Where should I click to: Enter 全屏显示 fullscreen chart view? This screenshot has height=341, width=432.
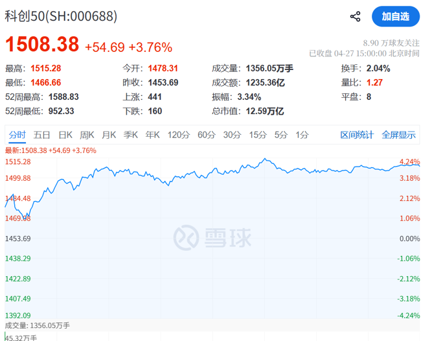(398, 135)
